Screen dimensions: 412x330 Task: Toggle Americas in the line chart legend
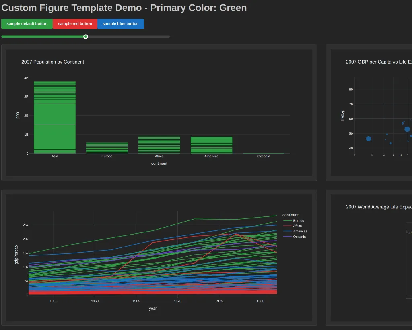[x=300, y=231]
